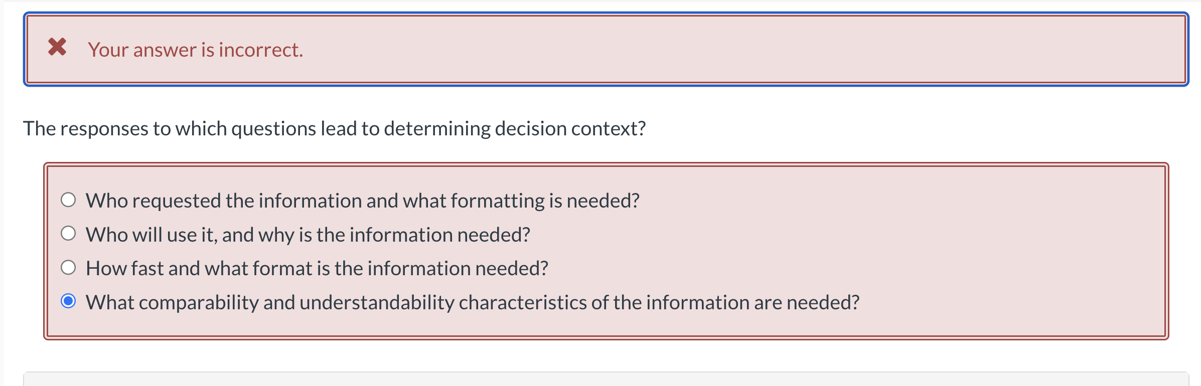
Task: Click the gray panel at the bottom
Action: 602,379
